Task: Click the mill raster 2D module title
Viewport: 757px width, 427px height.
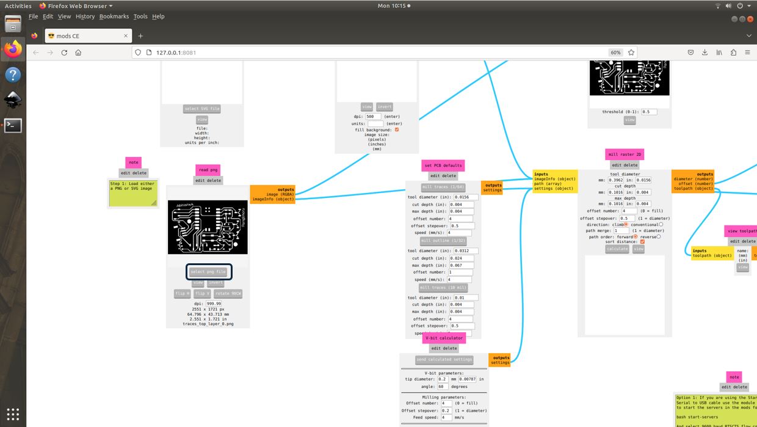Action: [x=625, y=155]
